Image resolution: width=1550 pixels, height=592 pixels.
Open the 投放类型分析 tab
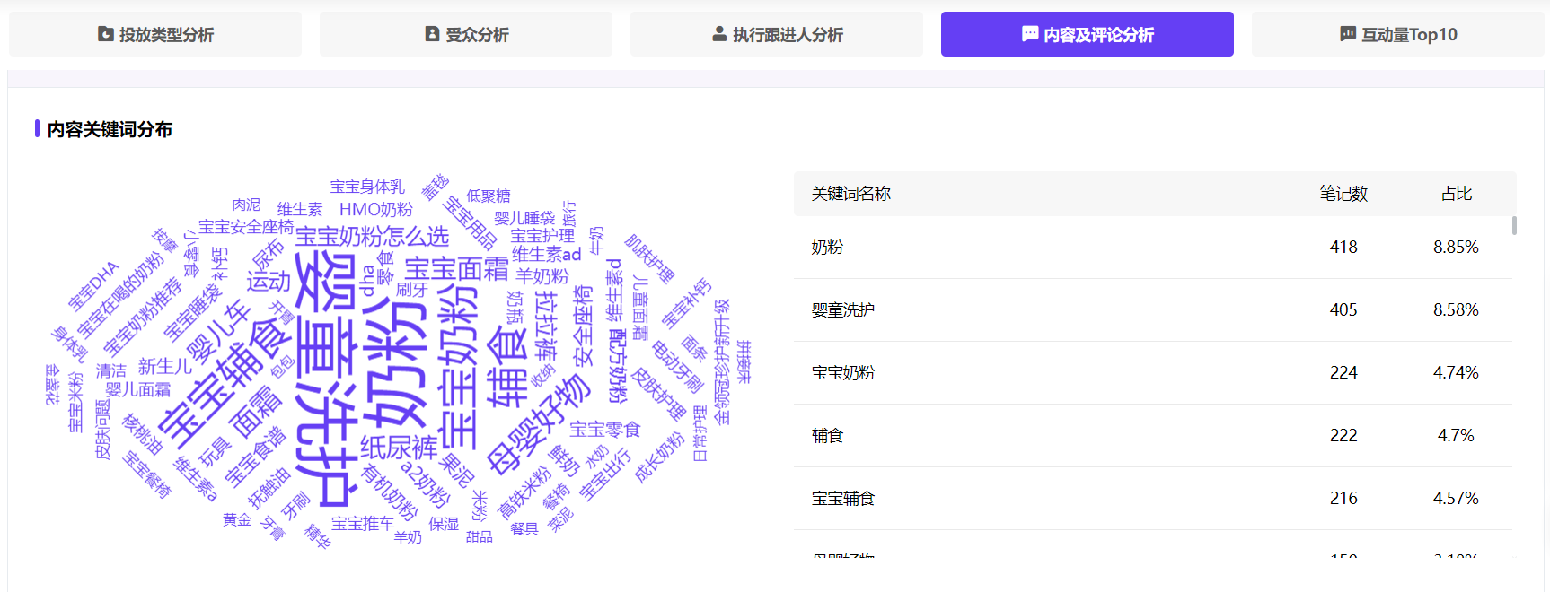[166, 35]
